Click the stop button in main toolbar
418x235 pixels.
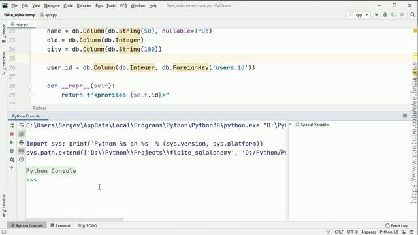coord(402,15)
